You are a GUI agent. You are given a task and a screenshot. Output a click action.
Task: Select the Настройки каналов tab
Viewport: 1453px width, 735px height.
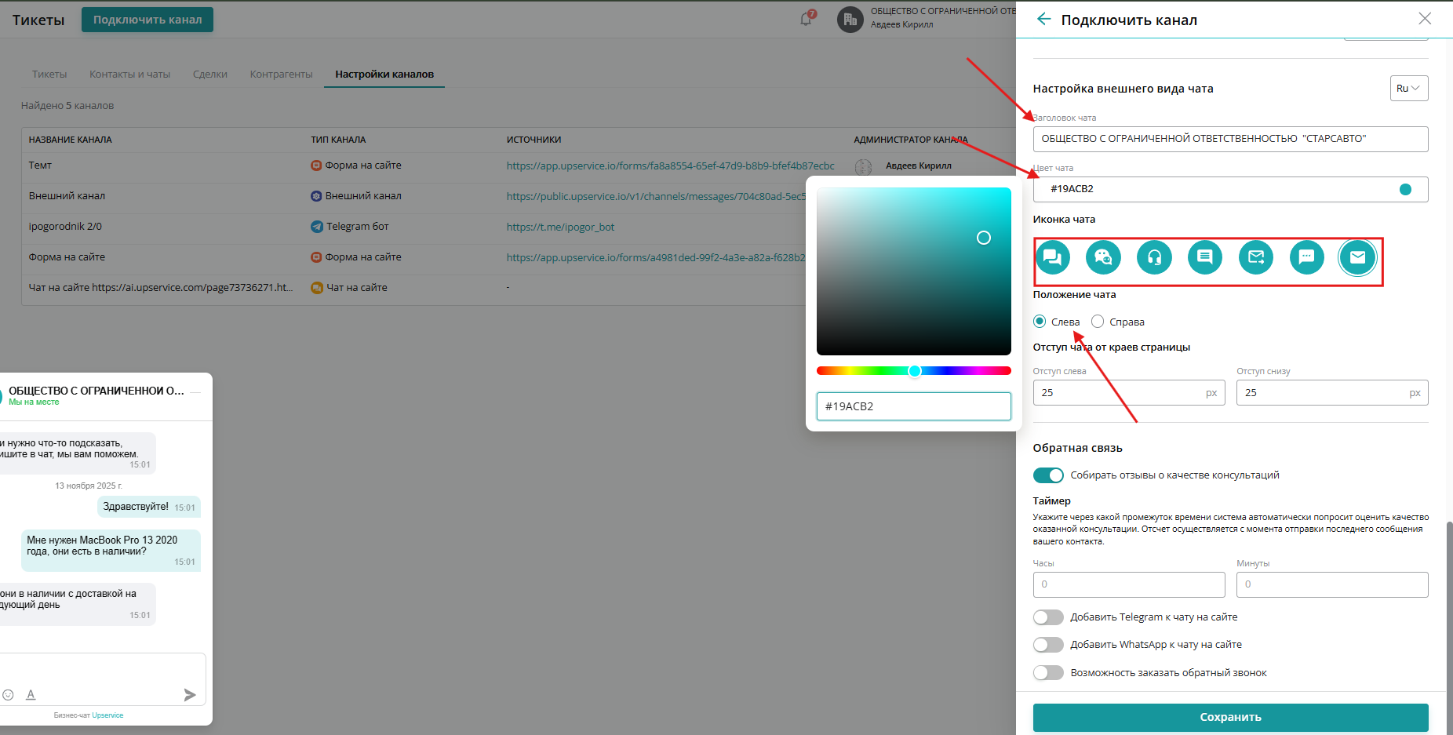[384, 75]
